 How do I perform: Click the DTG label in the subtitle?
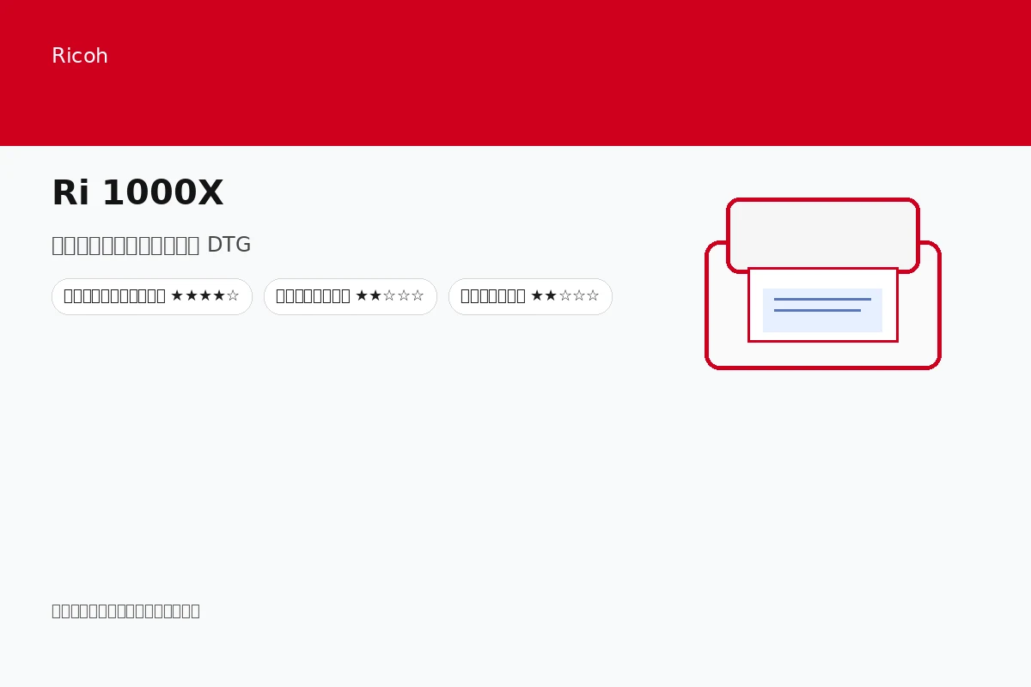(229, 245)
